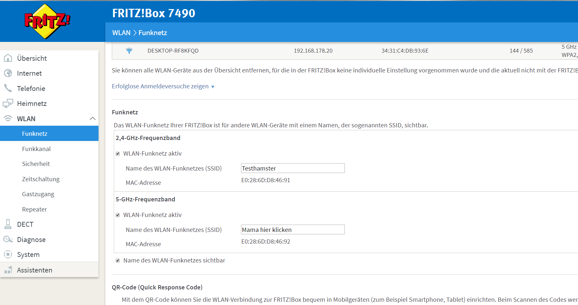Click the Funknetz section heading

[125, 112]
